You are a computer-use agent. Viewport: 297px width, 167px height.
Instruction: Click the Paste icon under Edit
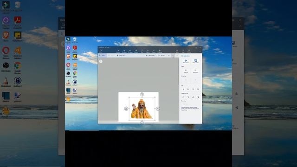click(193, 89)
